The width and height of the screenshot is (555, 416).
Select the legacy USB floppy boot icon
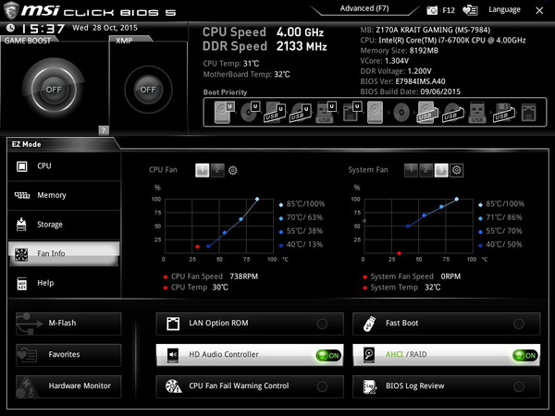504,113
